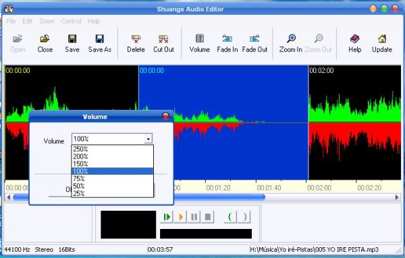The image size is (405, 258).
Task: Start playback with orange play button
Action: point(180,217)
